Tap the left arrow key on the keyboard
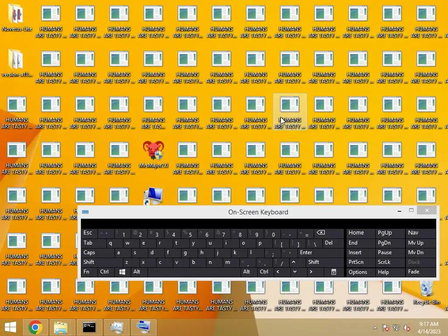Viewport: 448px width, 336px height. click(x=282, y=272)
